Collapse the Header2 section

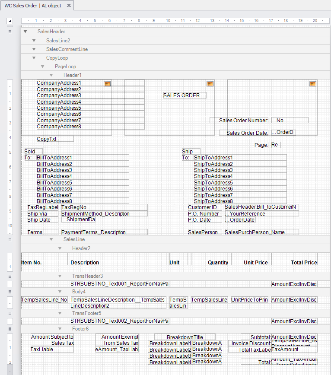60,248
